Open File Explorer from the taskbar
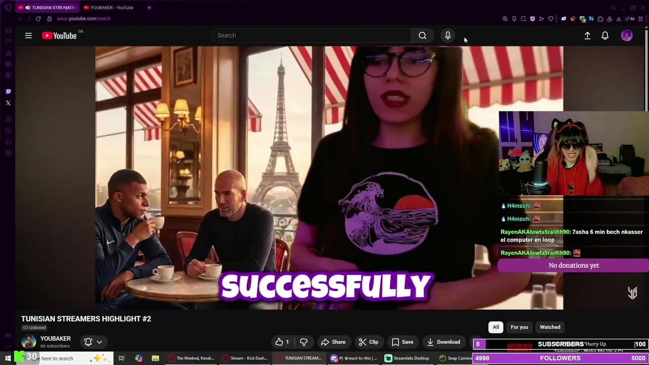The height and width of the screenshot is (365, 649). 155,358
